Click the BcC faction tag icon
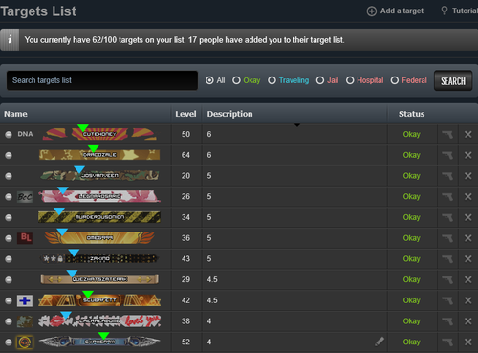 click(25, 197)
